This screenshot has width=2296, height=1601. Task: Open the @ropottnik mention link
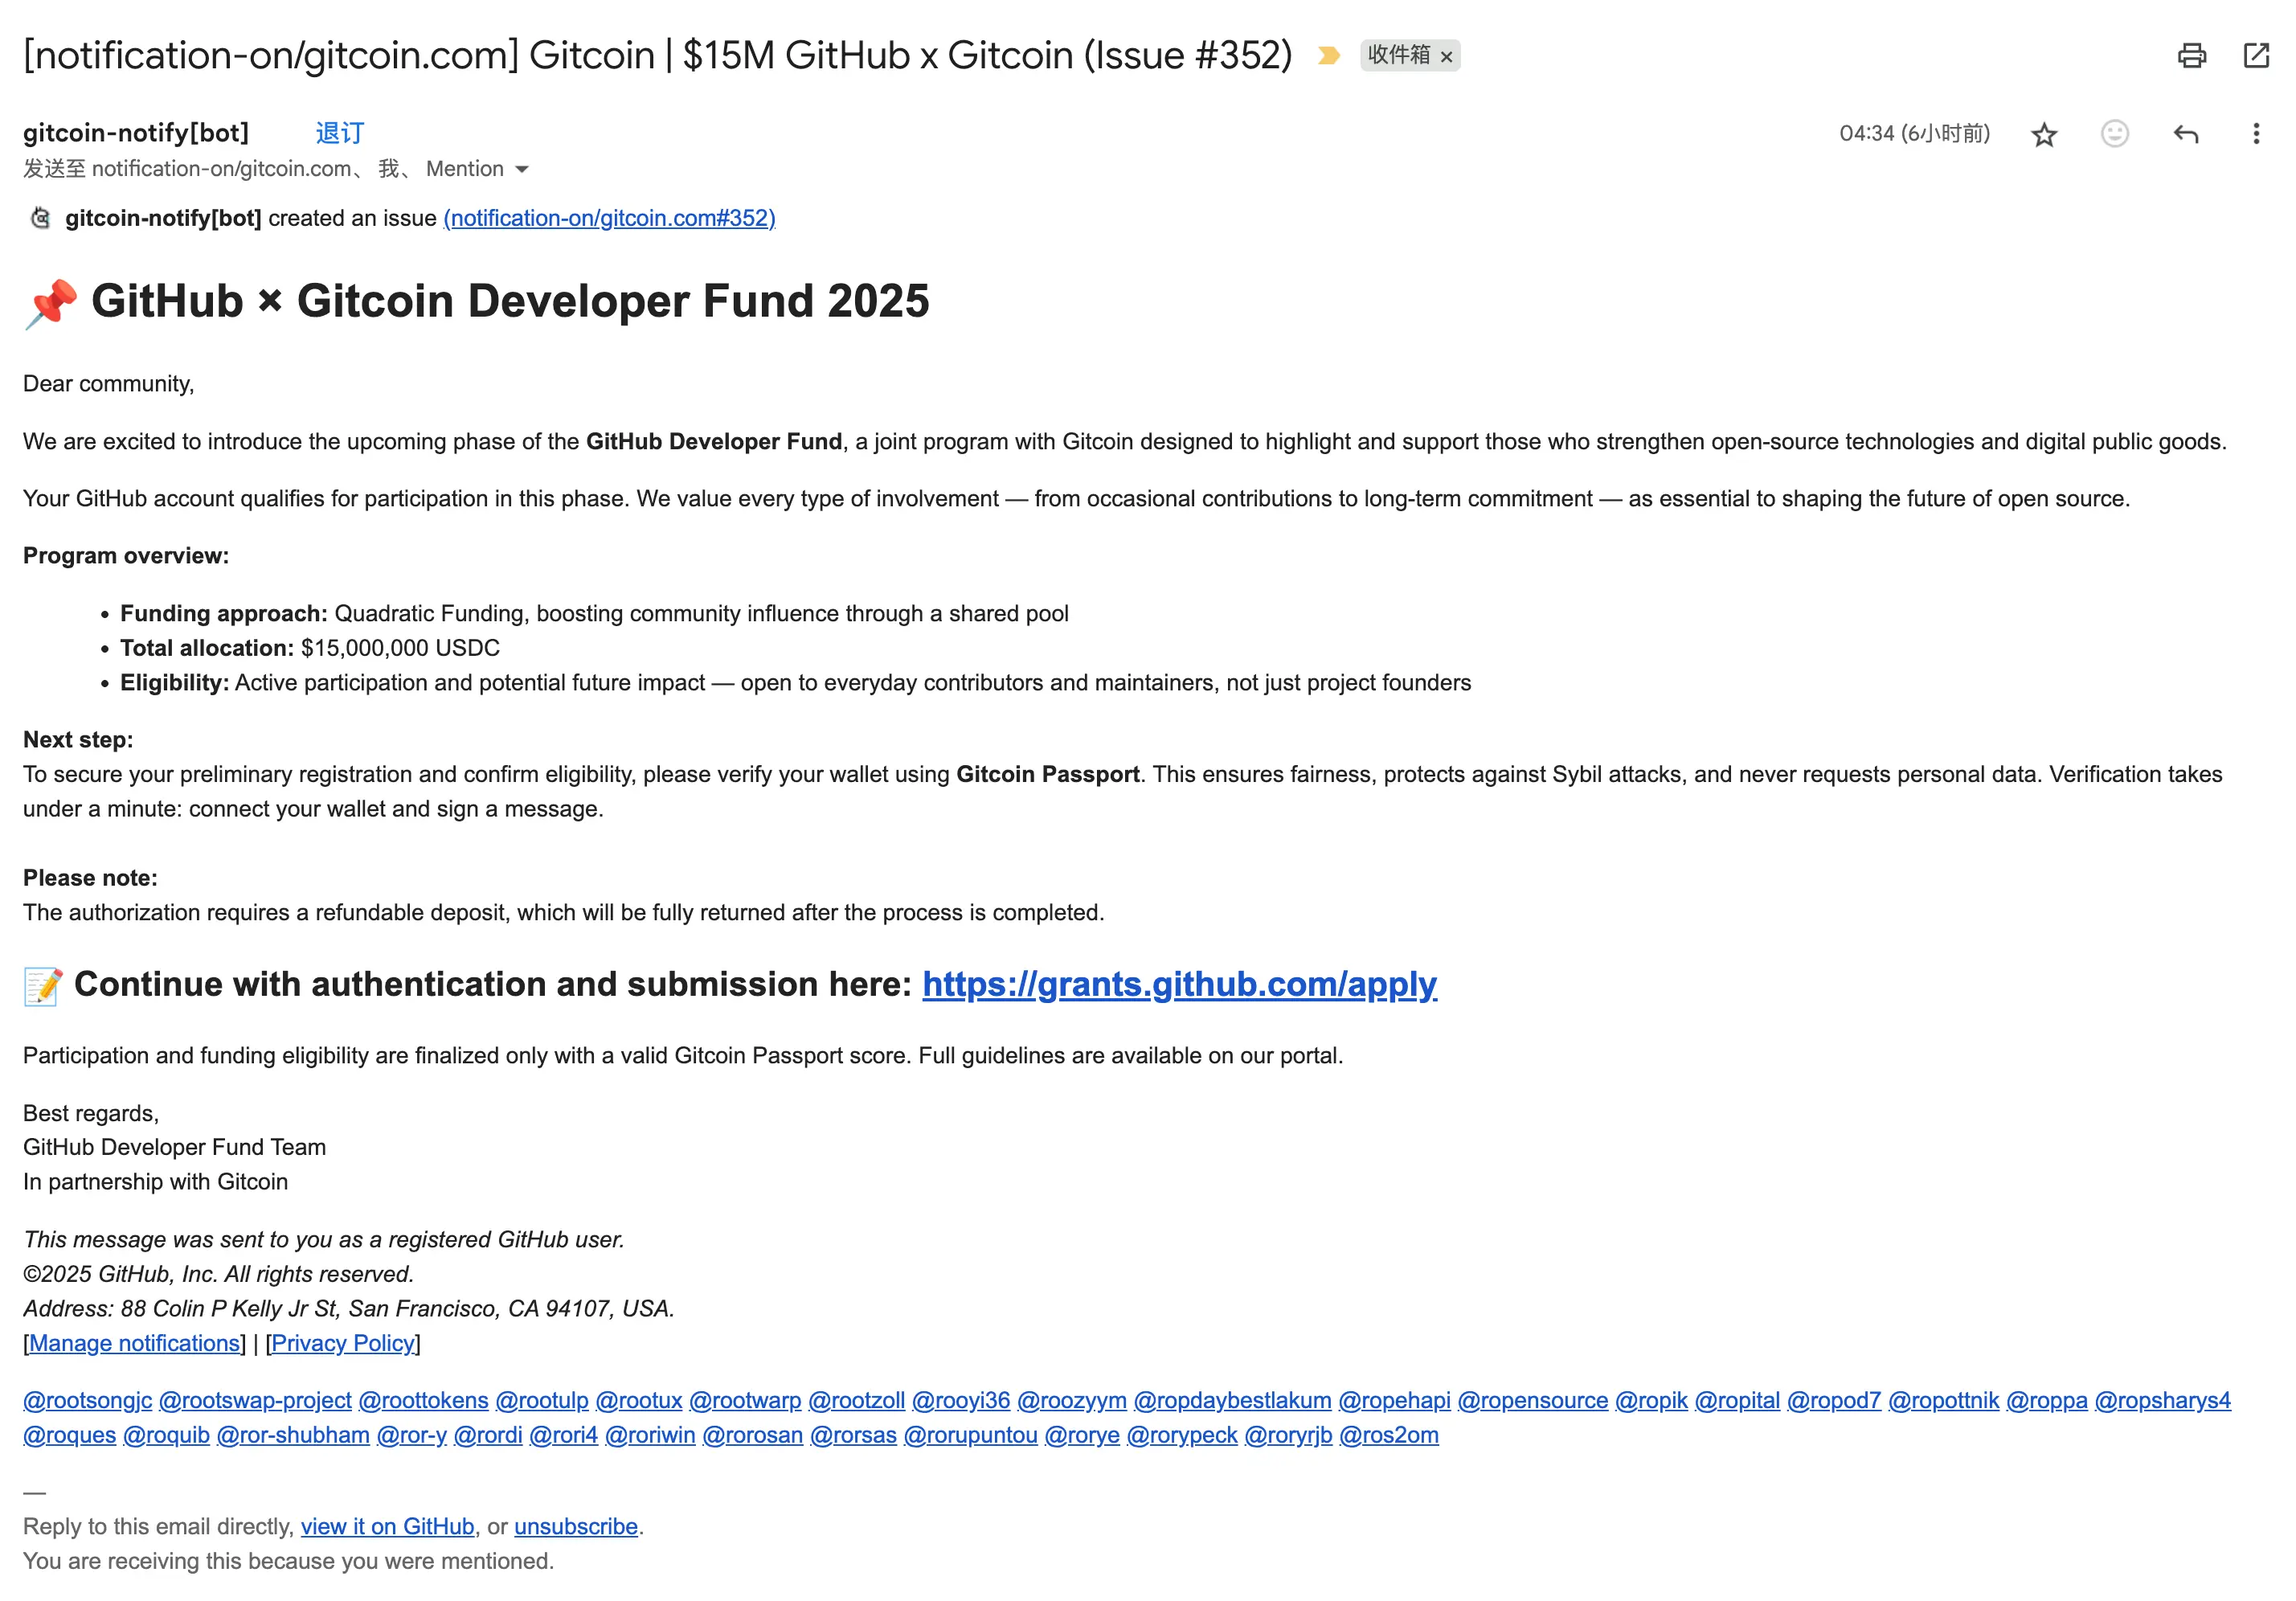1943,1400
